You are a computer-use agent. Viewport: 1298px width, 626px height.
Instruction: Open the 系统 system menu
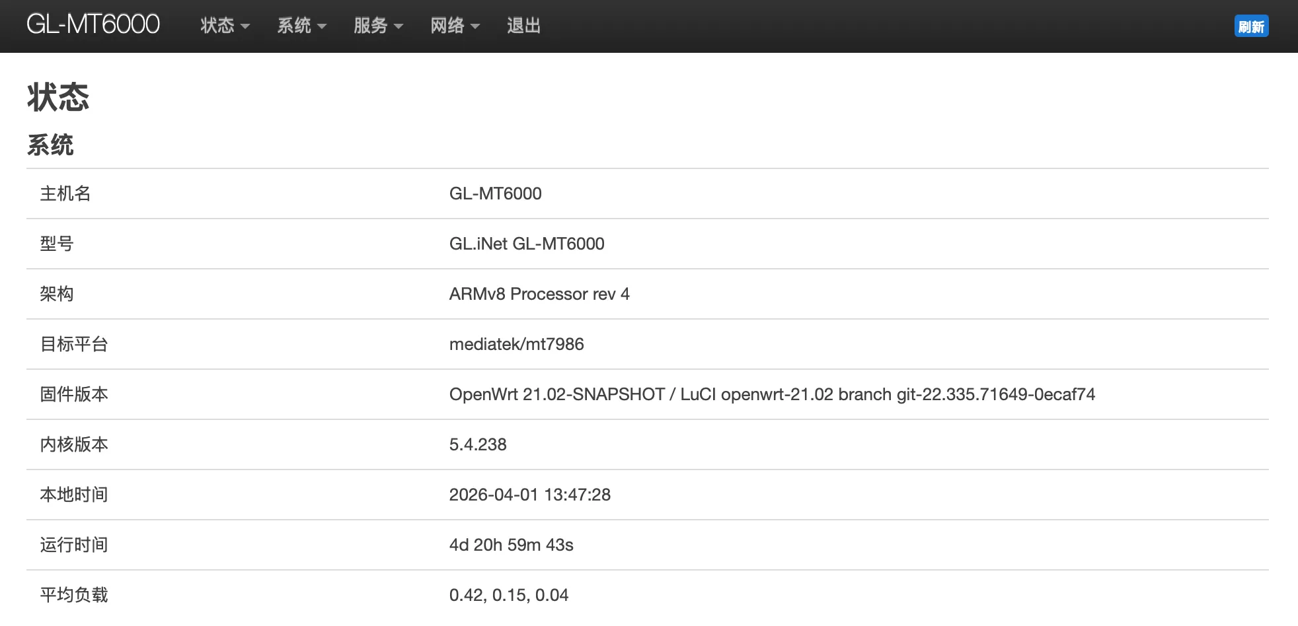tap(296, 25)
